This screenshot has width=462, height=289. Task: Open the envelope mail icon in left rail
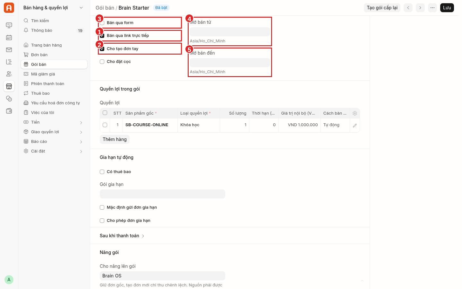pyautogui.click(x=9, y=50)
